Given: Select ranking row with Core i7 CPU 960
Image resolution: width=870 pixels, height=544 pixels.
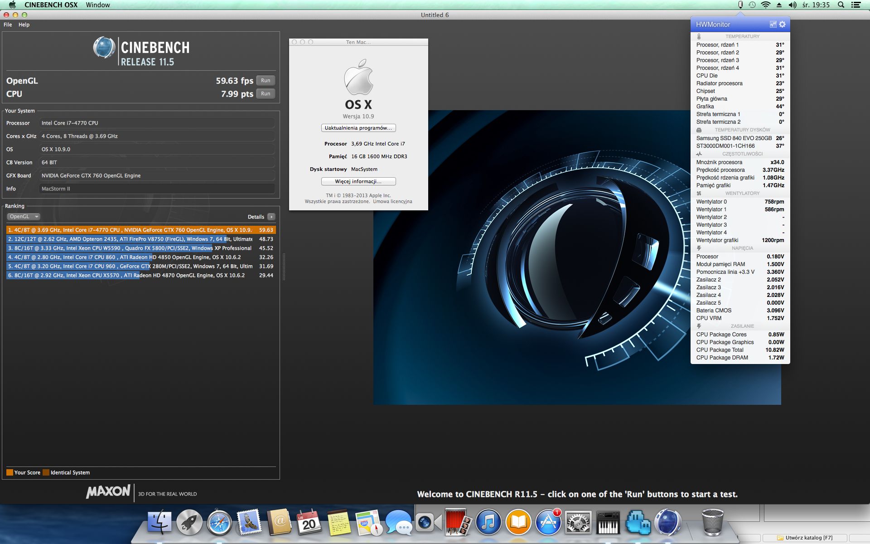Looking at the screenshot, I should point(141,266).
